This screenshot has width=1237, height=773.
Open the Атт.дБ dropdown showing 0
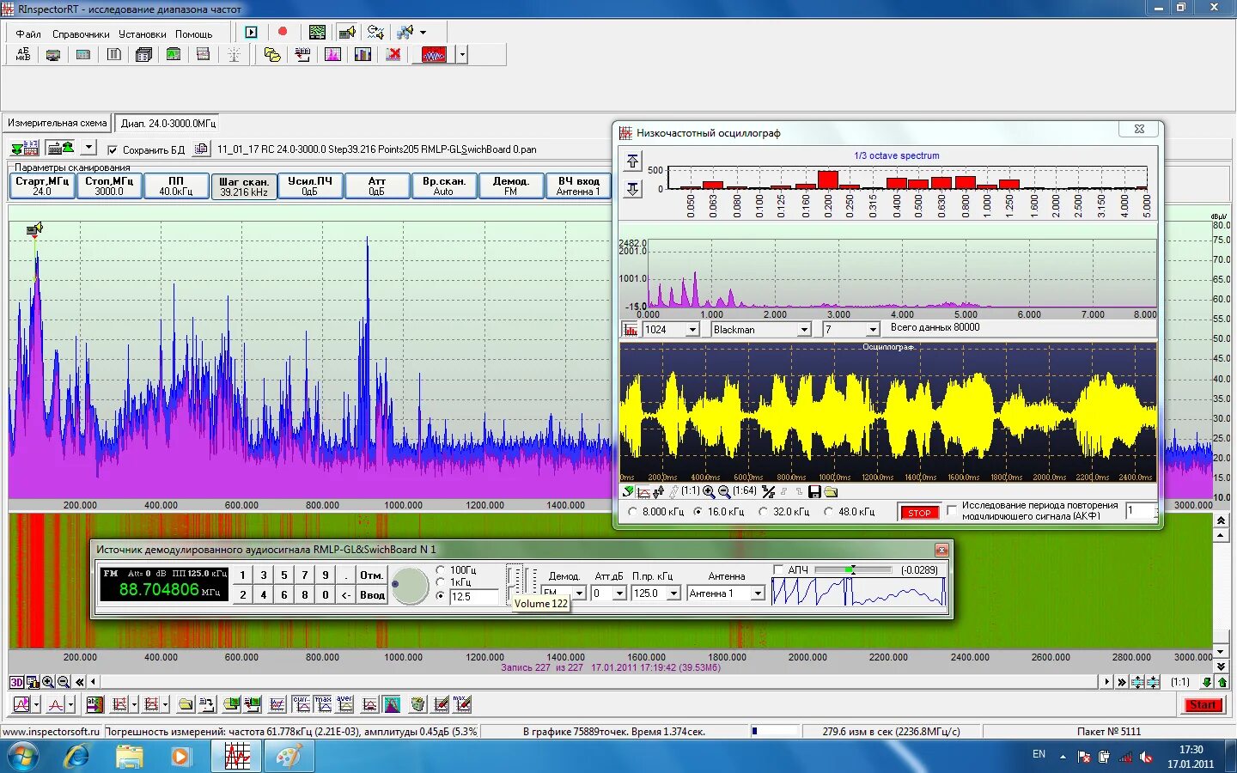pos(619,593)
